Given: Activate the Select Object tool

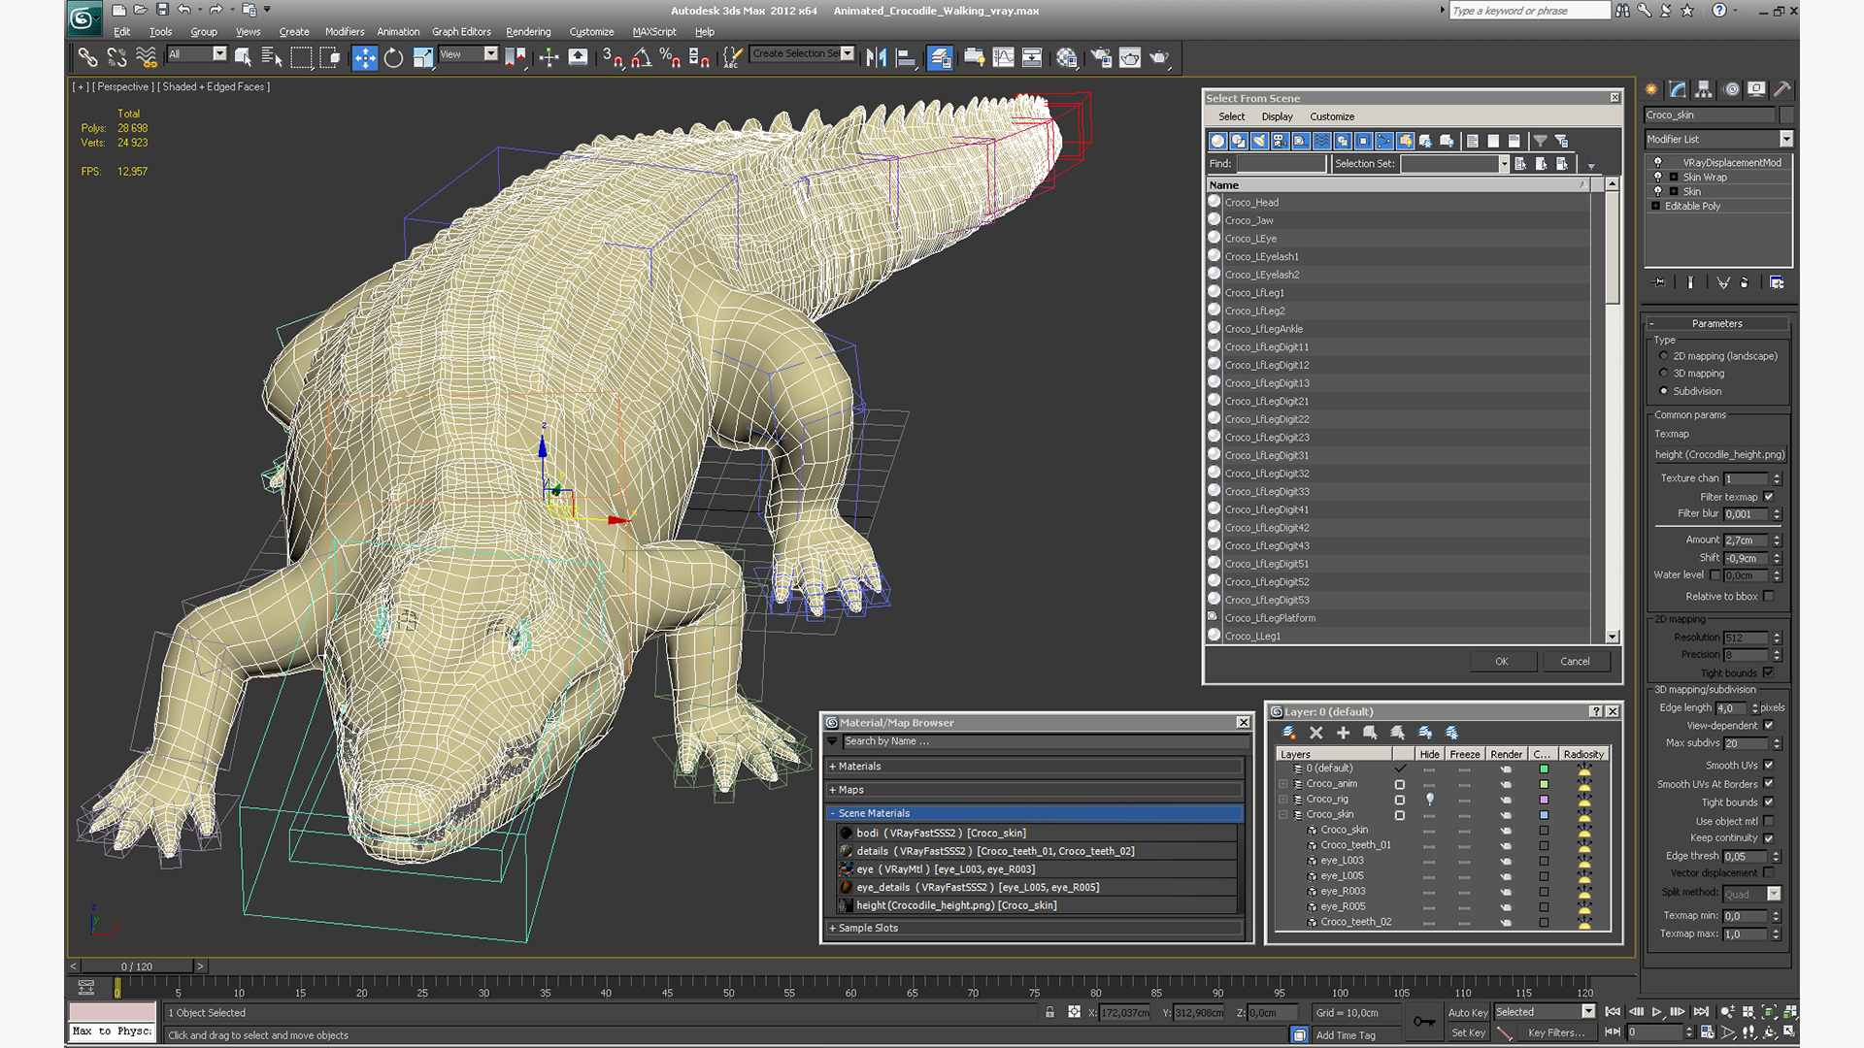Looking at the screenshot, I should click(243, 58).
